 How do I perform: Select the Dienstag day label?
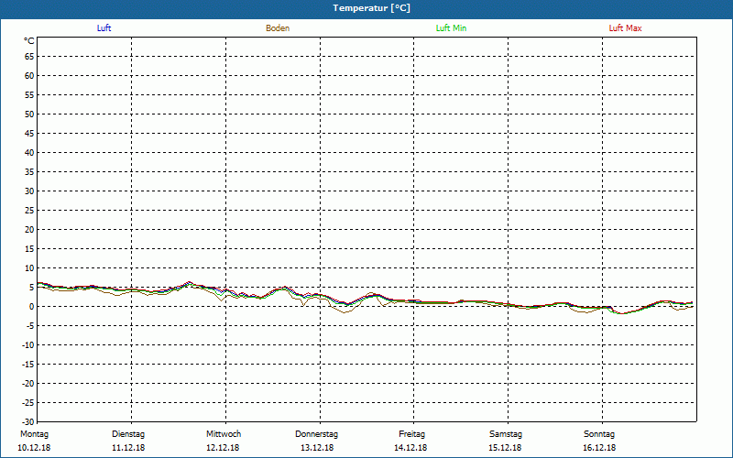pos(128,434)
